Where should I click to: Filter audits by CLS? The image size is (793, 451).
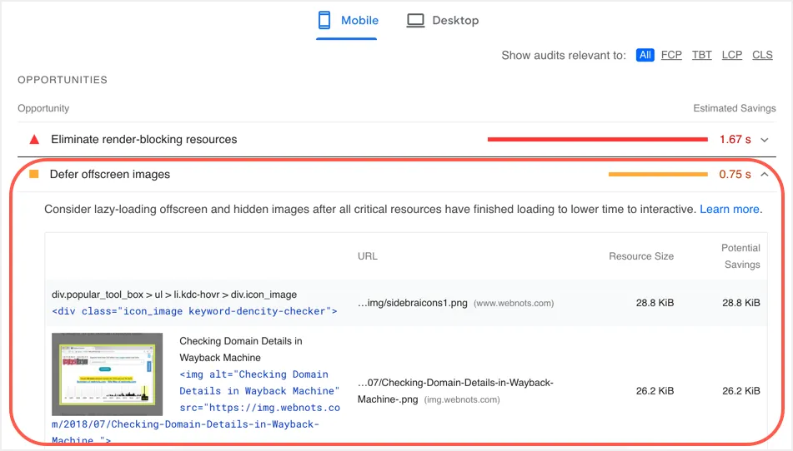click(x=762, y=55)
